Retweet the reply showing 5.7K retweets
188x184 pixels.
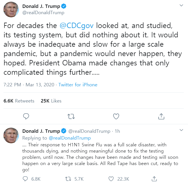[68, 179]
